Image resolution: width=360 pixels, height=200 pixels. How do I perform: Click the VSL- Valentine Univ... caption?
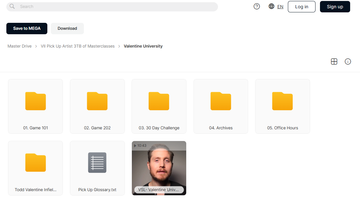(159, 190)
